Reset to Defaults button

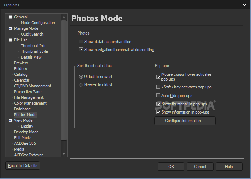(23, 166)
